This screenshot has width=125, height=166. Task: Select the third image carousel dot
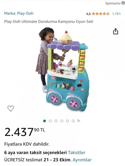click(x=56, y=121)
